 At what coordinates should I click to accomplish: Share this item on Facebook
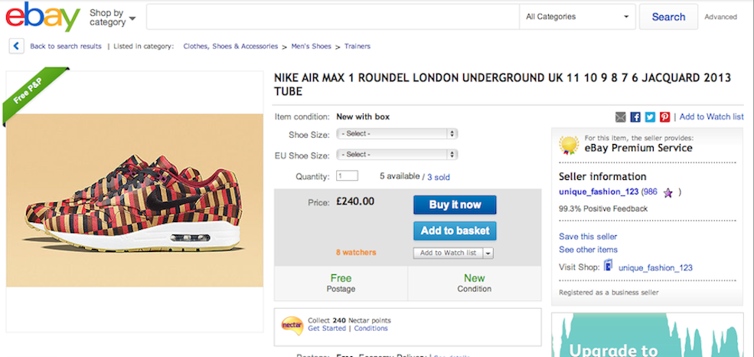[635, 117]
